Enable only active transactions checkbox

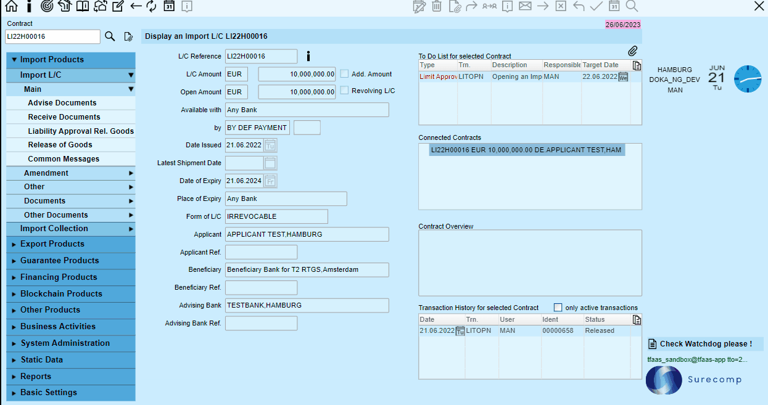[558, 308]
